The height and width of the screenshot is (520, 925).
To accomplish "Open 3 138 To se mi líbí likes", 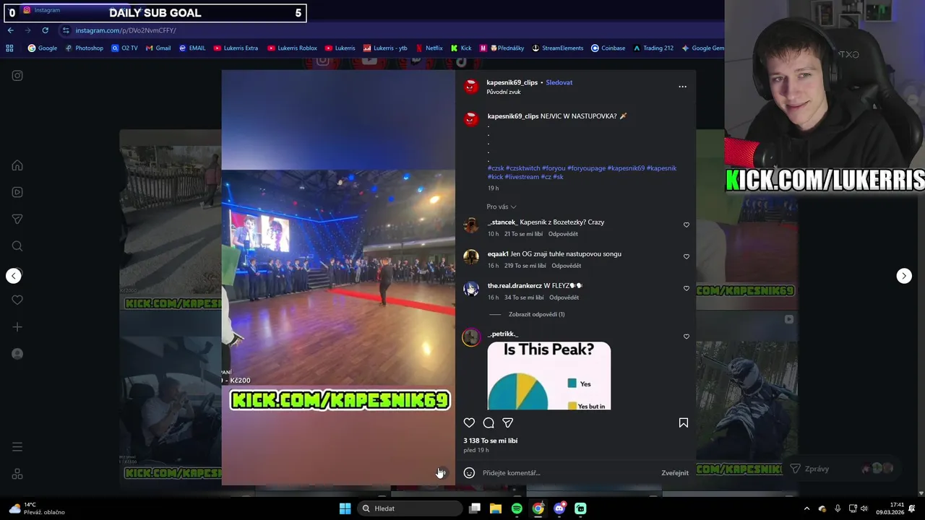I will pyautogui.click(x=491, y=441).
